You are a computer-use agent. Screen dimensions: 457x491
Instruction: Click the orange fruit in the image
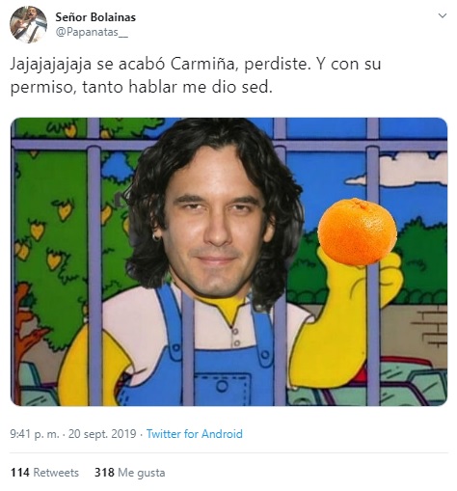point(357,232)
